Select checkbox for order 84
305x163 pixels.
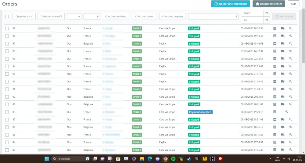coord(7,142)
